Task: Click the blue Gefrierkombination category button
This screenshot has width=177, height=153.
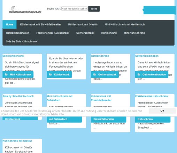Action: click(x=152, y=75)
